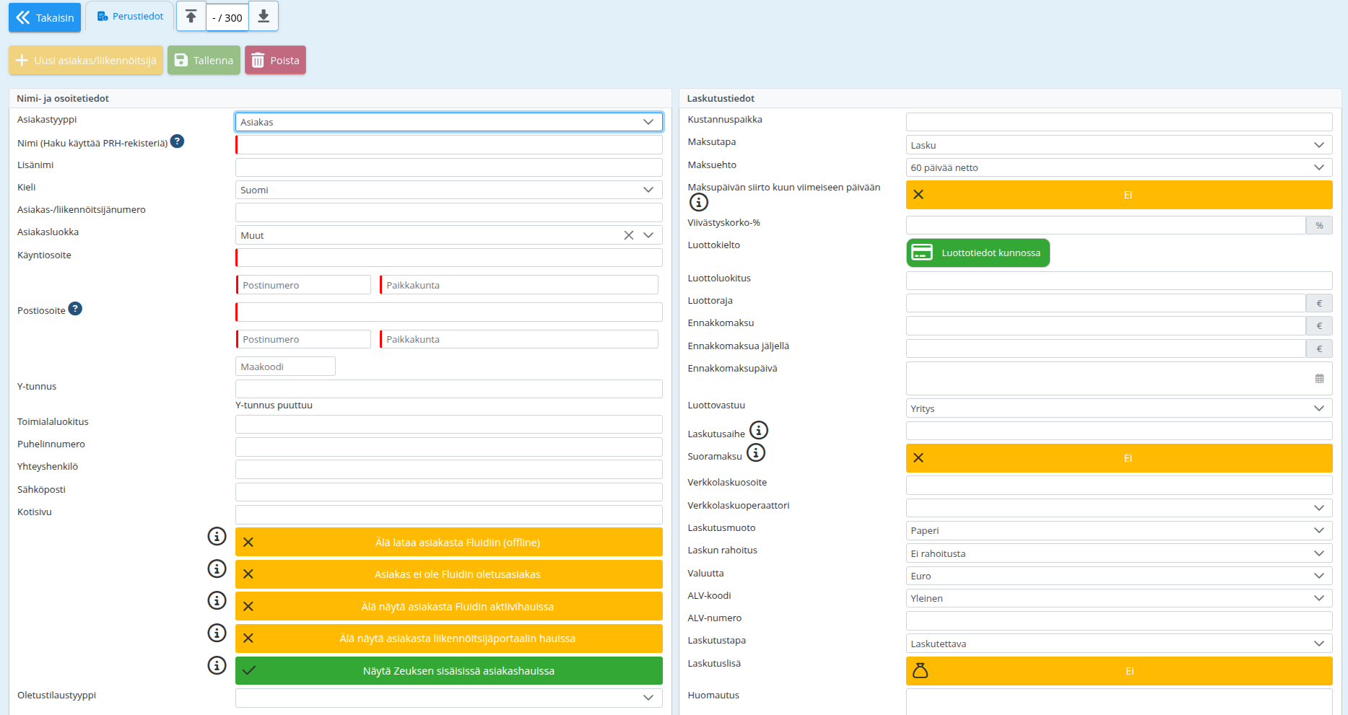Click the Tallenna save button

point(204,61)
